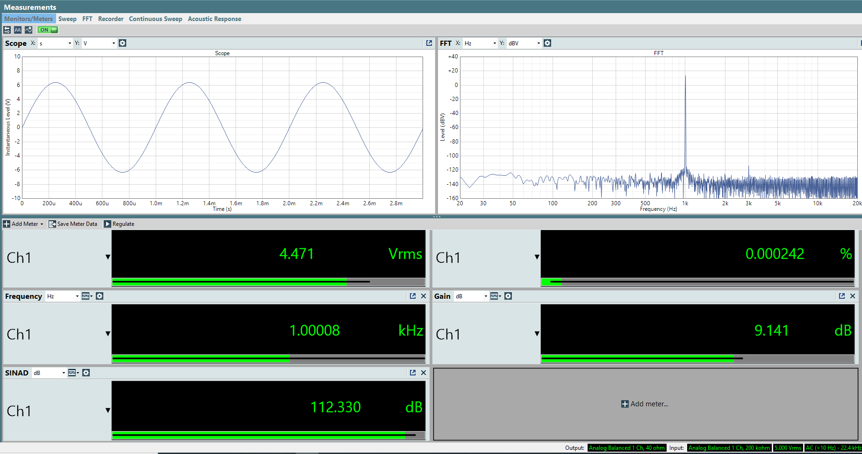This screenshot has width=862, height=454.
Task: Open Gain meter unit dB dropdown
Action: tap(471, 296)
